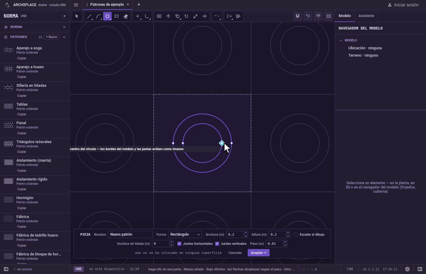Uncheck the Juntas horizontales checkbox

179,244
